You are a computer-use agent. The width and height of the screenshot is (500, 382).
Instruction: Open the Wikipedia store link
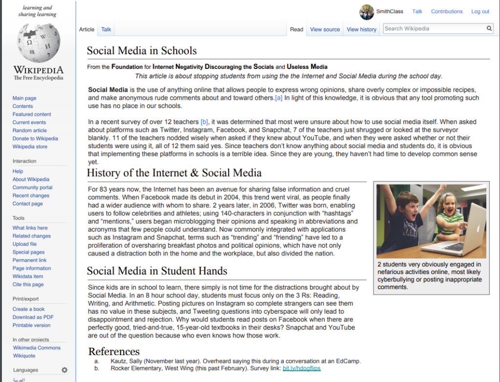(x=30, y=147)
